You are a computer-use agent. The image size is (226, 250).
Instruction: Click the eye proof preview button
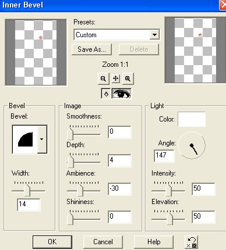pos(122,94)
